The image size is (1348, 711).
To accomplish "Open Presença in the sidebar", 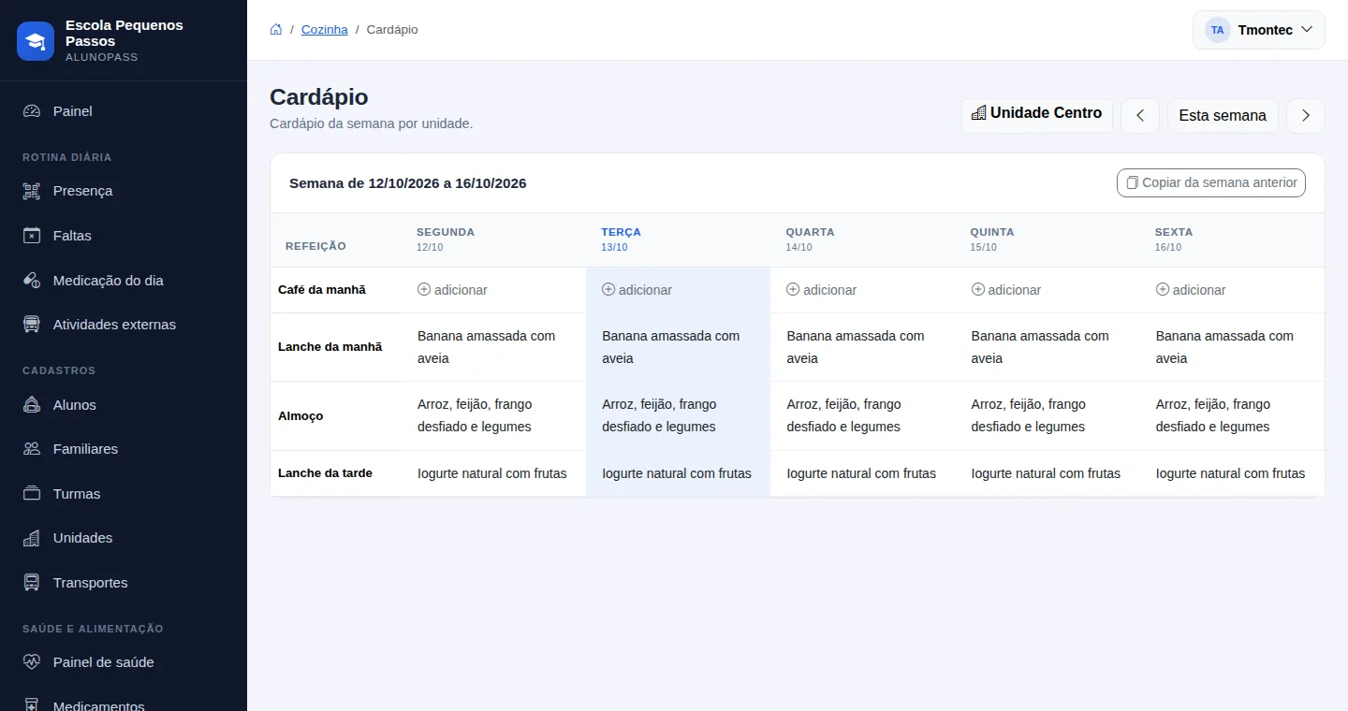I will [124, 191].
